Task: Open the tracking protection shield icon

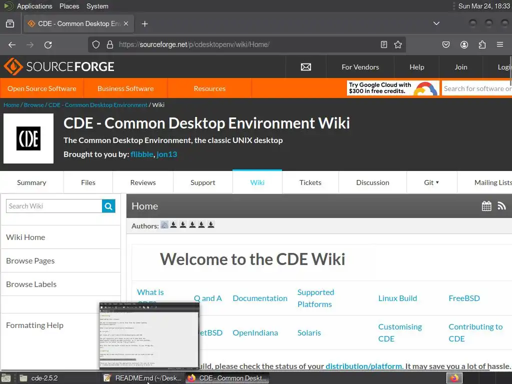Action: pos(95,44)
